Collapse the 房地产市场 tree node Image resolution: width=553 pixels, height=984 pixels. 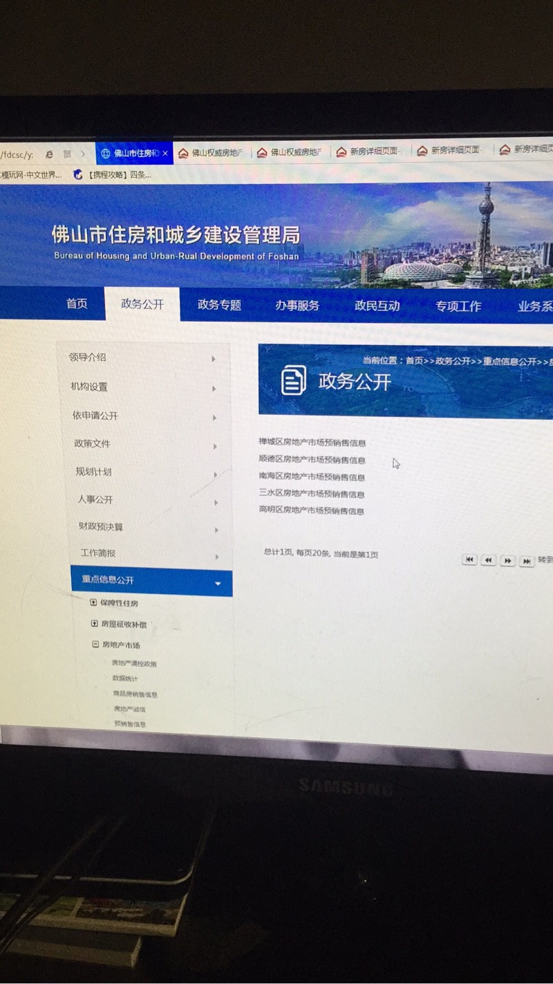[x=95, y=644]
